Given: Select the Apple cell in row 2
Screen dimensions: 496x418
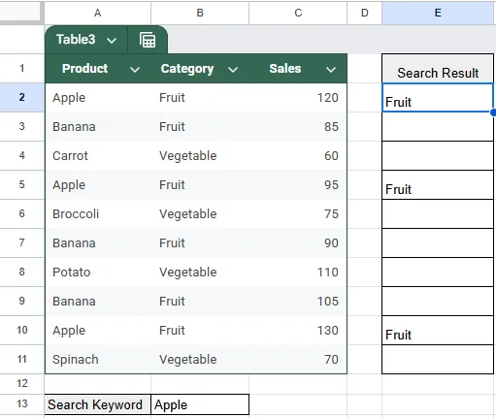Looking at the screenshot, I should click(98, 98).
